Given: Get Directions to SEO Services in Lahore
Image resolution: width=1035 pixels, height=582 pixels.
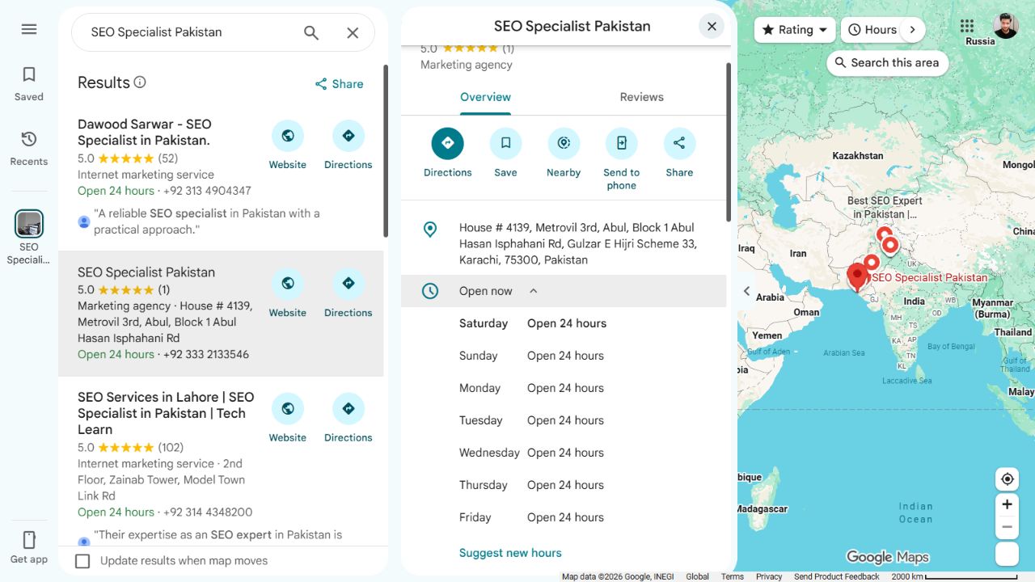Looking at the screenshot, I should (x=349, y=419).
